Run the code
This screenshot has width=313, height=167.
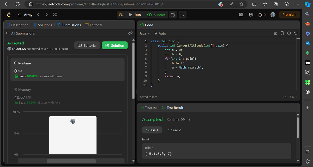(135, 15)
